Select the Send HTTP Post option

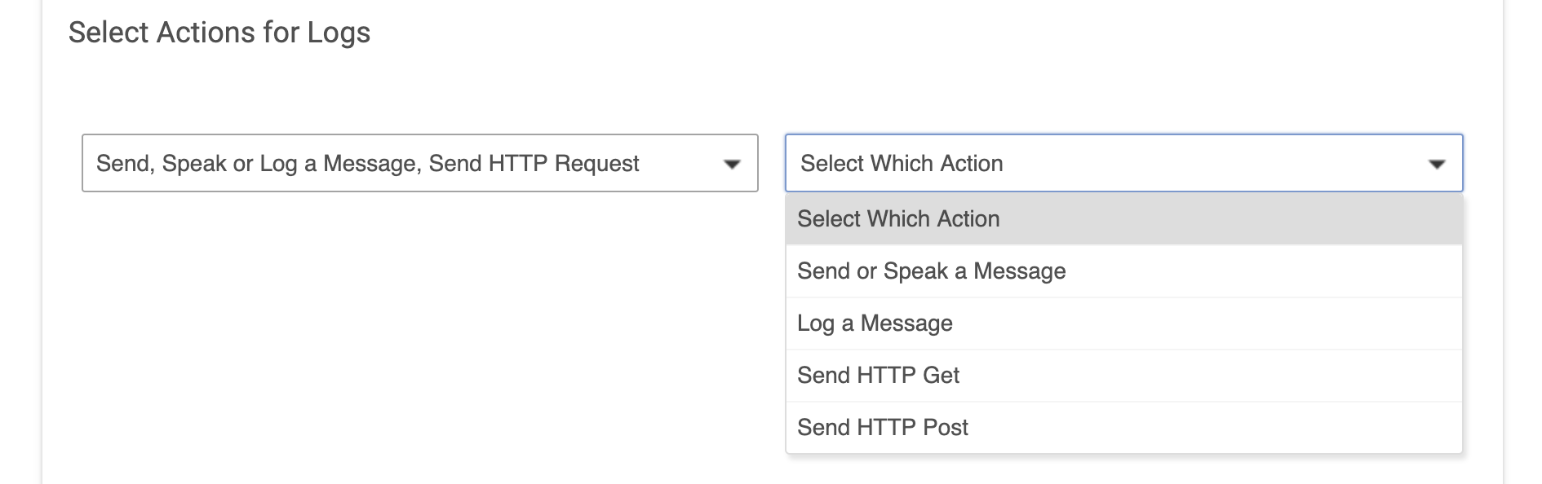coord(1123,428)
